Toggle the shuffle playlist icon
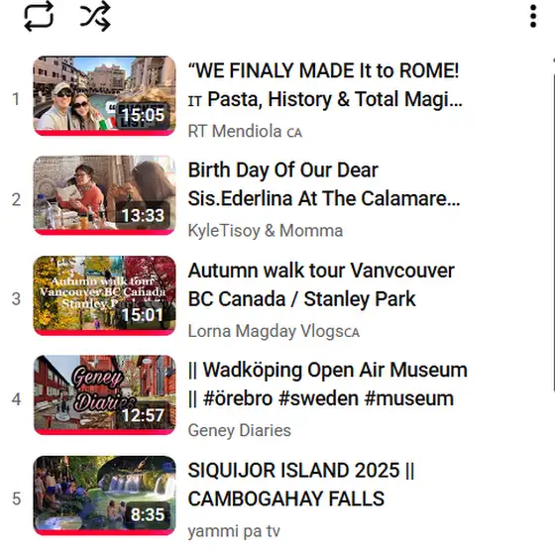555x555 pixels. tap(95, 16)
